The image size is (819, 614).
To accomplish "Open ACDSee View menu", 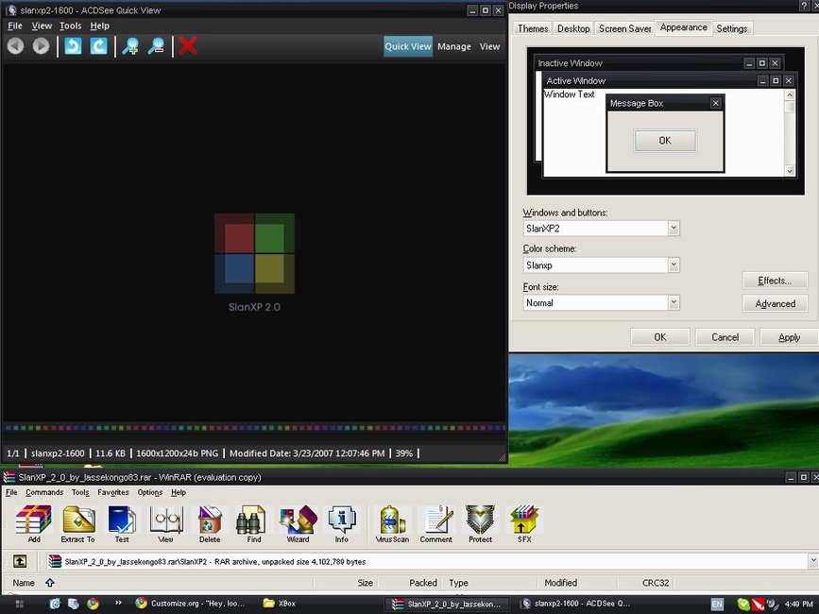I will [x=42, y=26].
